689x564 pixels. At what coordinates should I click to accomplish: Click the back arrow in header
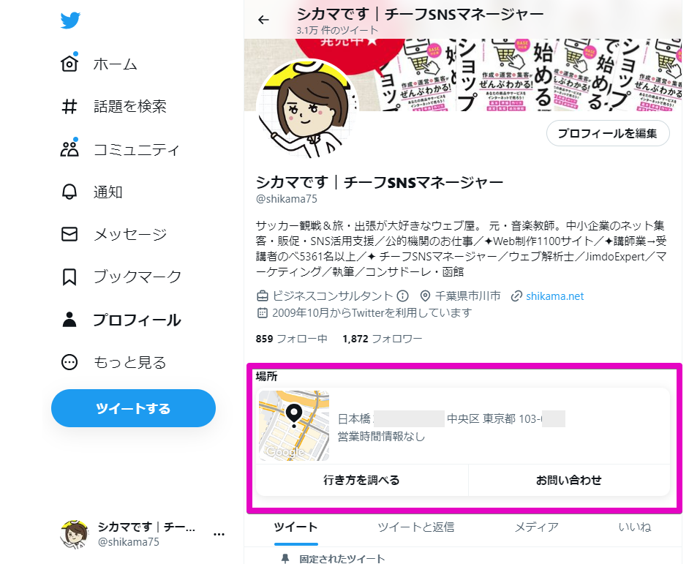[263, 20]
